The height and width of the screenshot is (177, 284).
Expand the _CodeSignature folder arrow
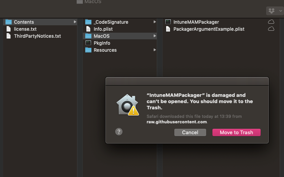click(154, 22)
